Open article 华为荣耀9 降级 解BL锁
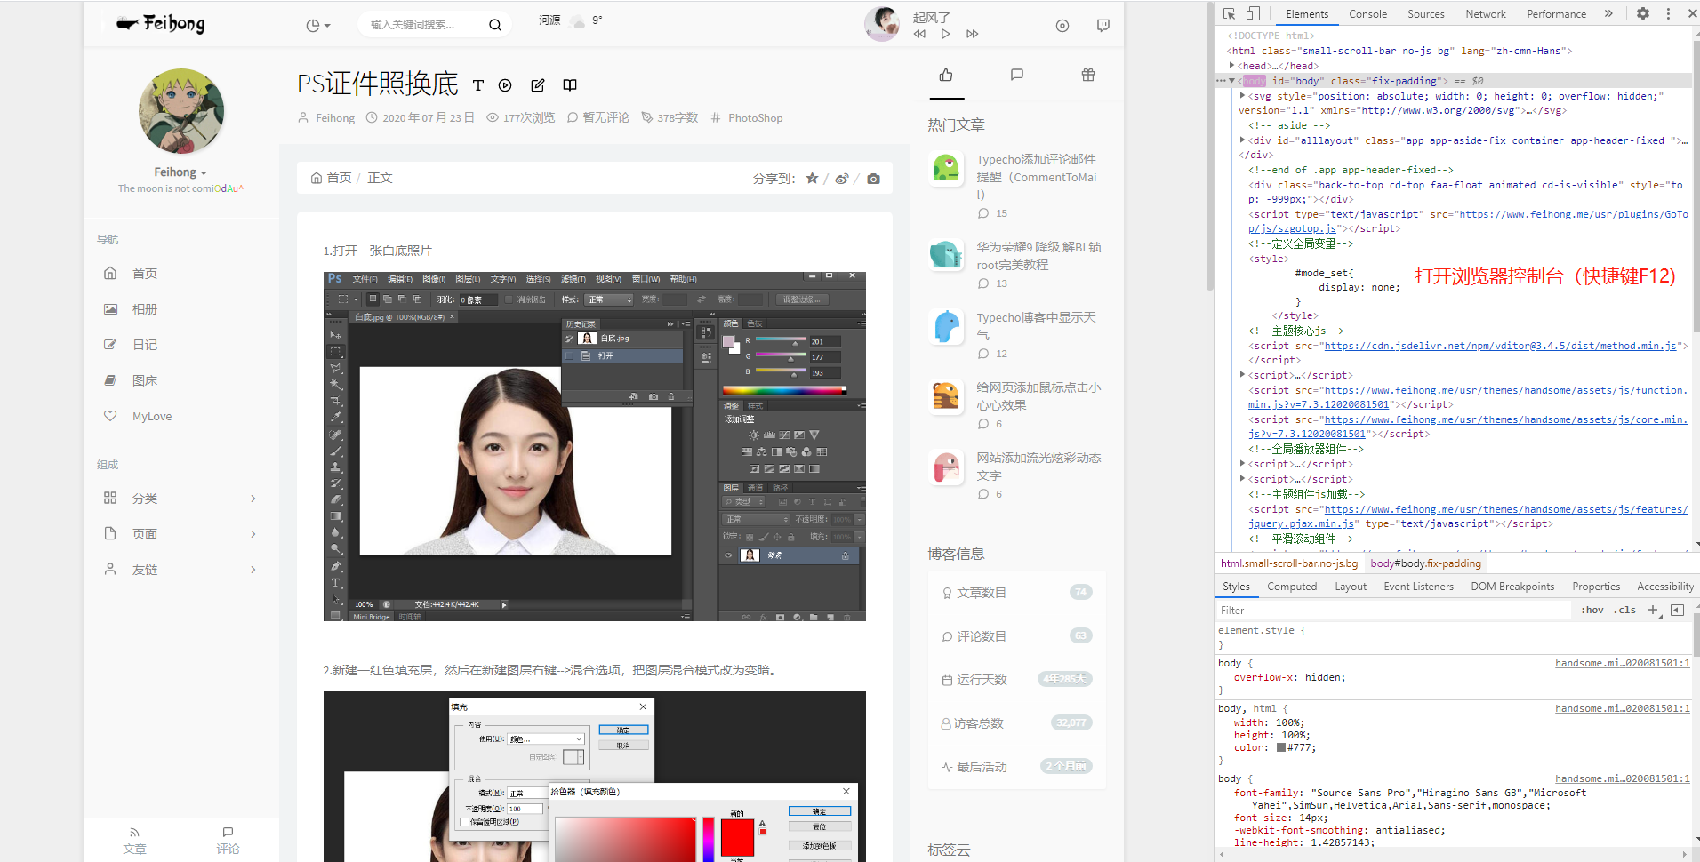Screen dimensions: 1700x862 [1038, 256]
